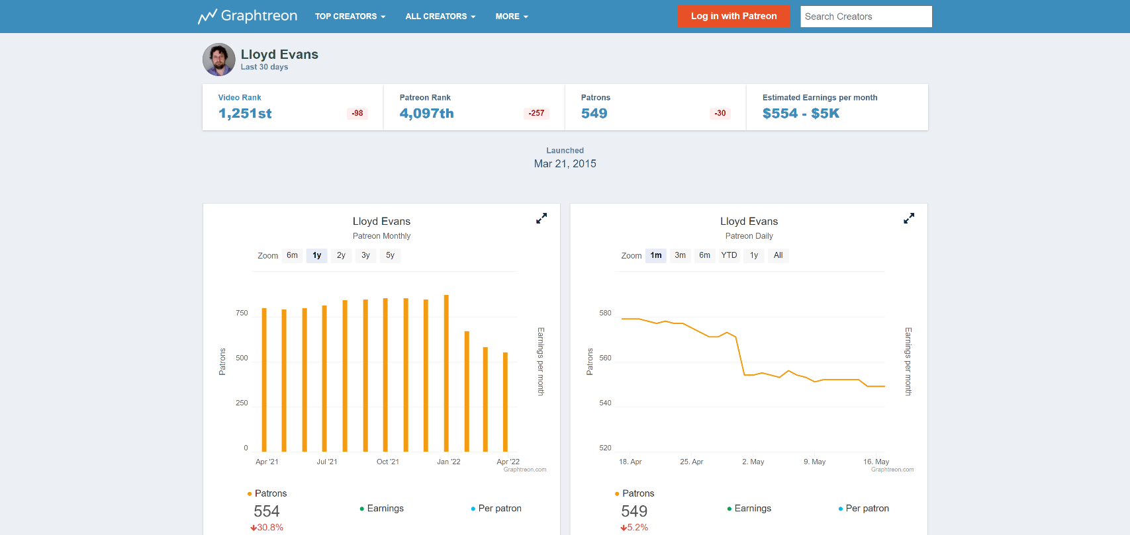Open the TOP CREATORS dropdown menu
The image size is (1130, 535).
click(350, 17)
